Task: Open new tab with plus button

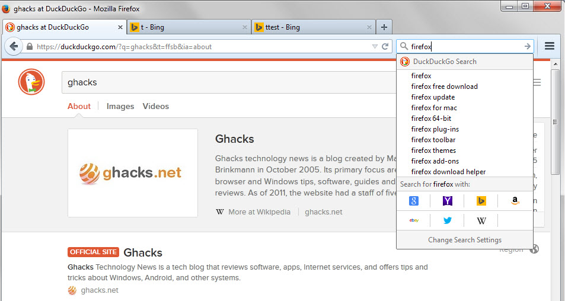Action: coord(384,27)
